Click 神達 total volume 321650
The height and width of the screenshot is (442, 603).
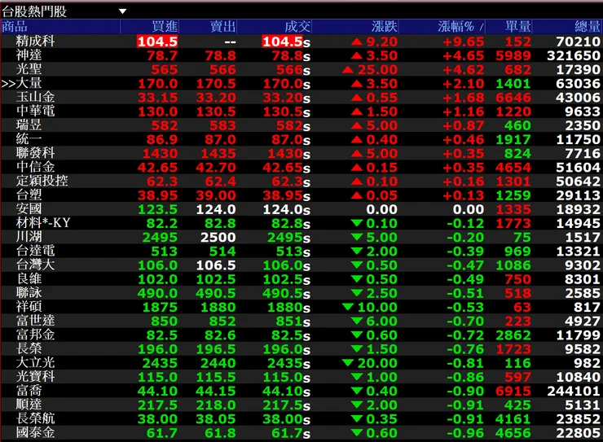[574, 55]
